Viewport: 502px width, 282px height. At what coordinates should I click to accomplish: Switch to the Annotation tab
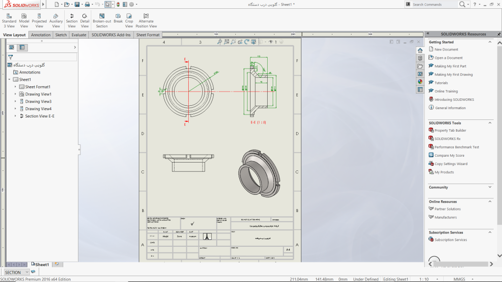pyautogui.click(x=41, y=35)
